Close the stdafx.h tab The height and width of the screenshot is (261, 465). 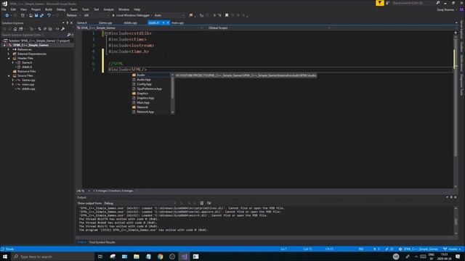tap(168, 22)
